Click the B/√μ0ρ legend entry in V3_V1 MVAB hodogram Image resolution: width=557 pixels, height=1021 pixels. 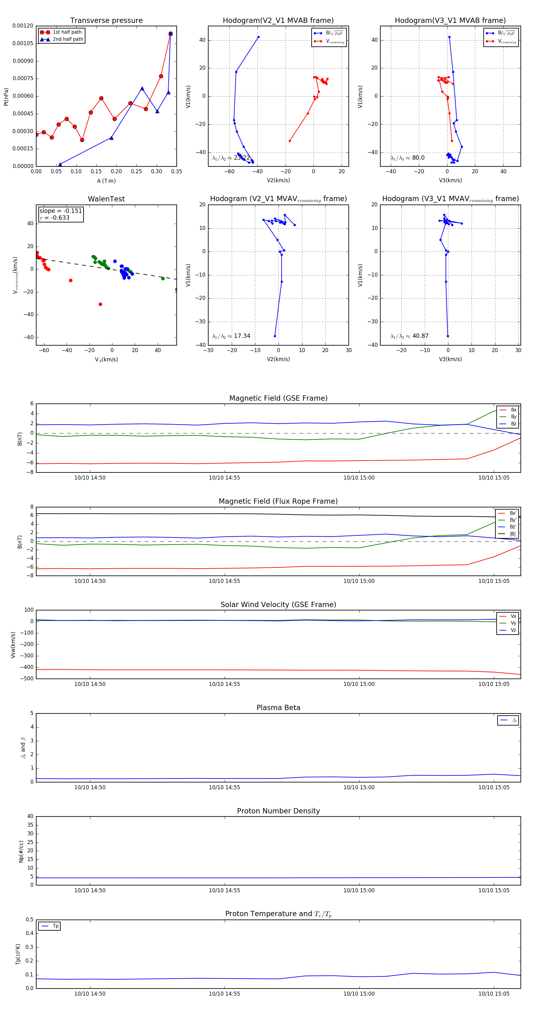click(501, 33)
